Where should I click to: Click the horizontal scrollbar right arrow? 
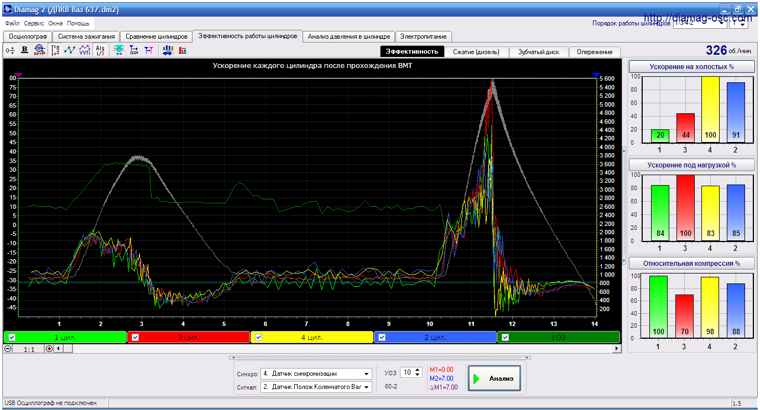[616, 349]
